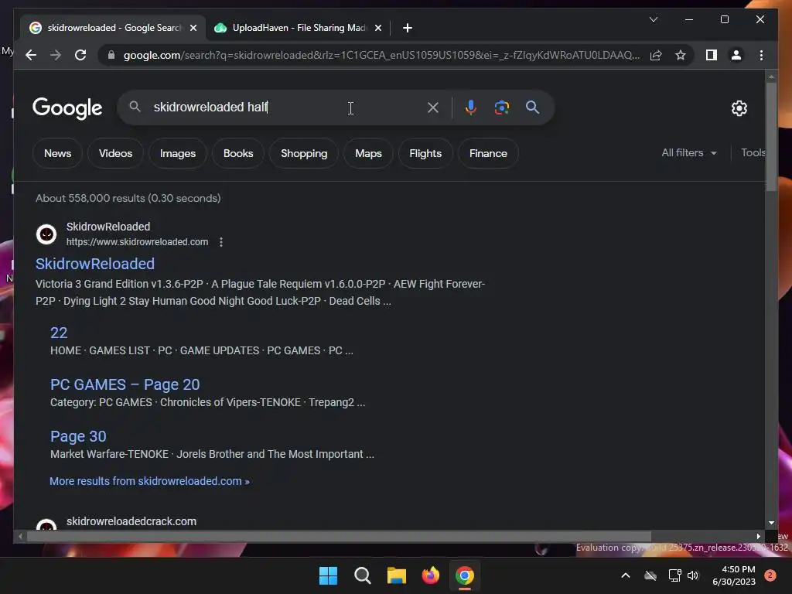Submit search with magnifier button
Screen dimensions: 792x594
tap(532, 107)
